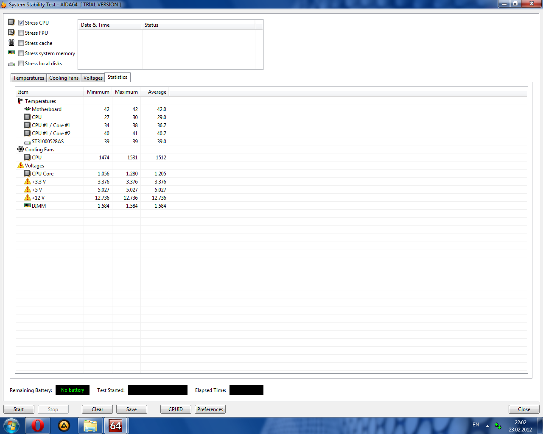The height and width of the screenshot is (434, 543).
Task: Click the Stress cache icon
Action: coord(11,42)
